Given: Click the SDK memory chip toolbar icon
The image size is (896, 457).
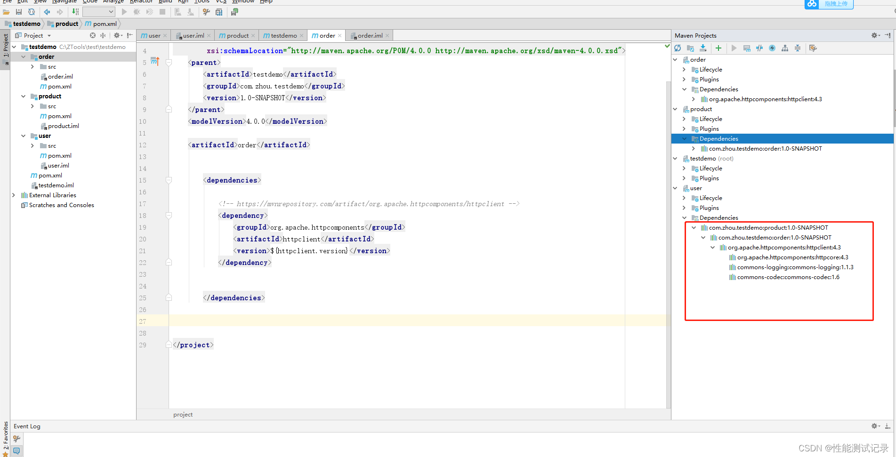Looking at the screenshot, I should click(x=234, y=12).
